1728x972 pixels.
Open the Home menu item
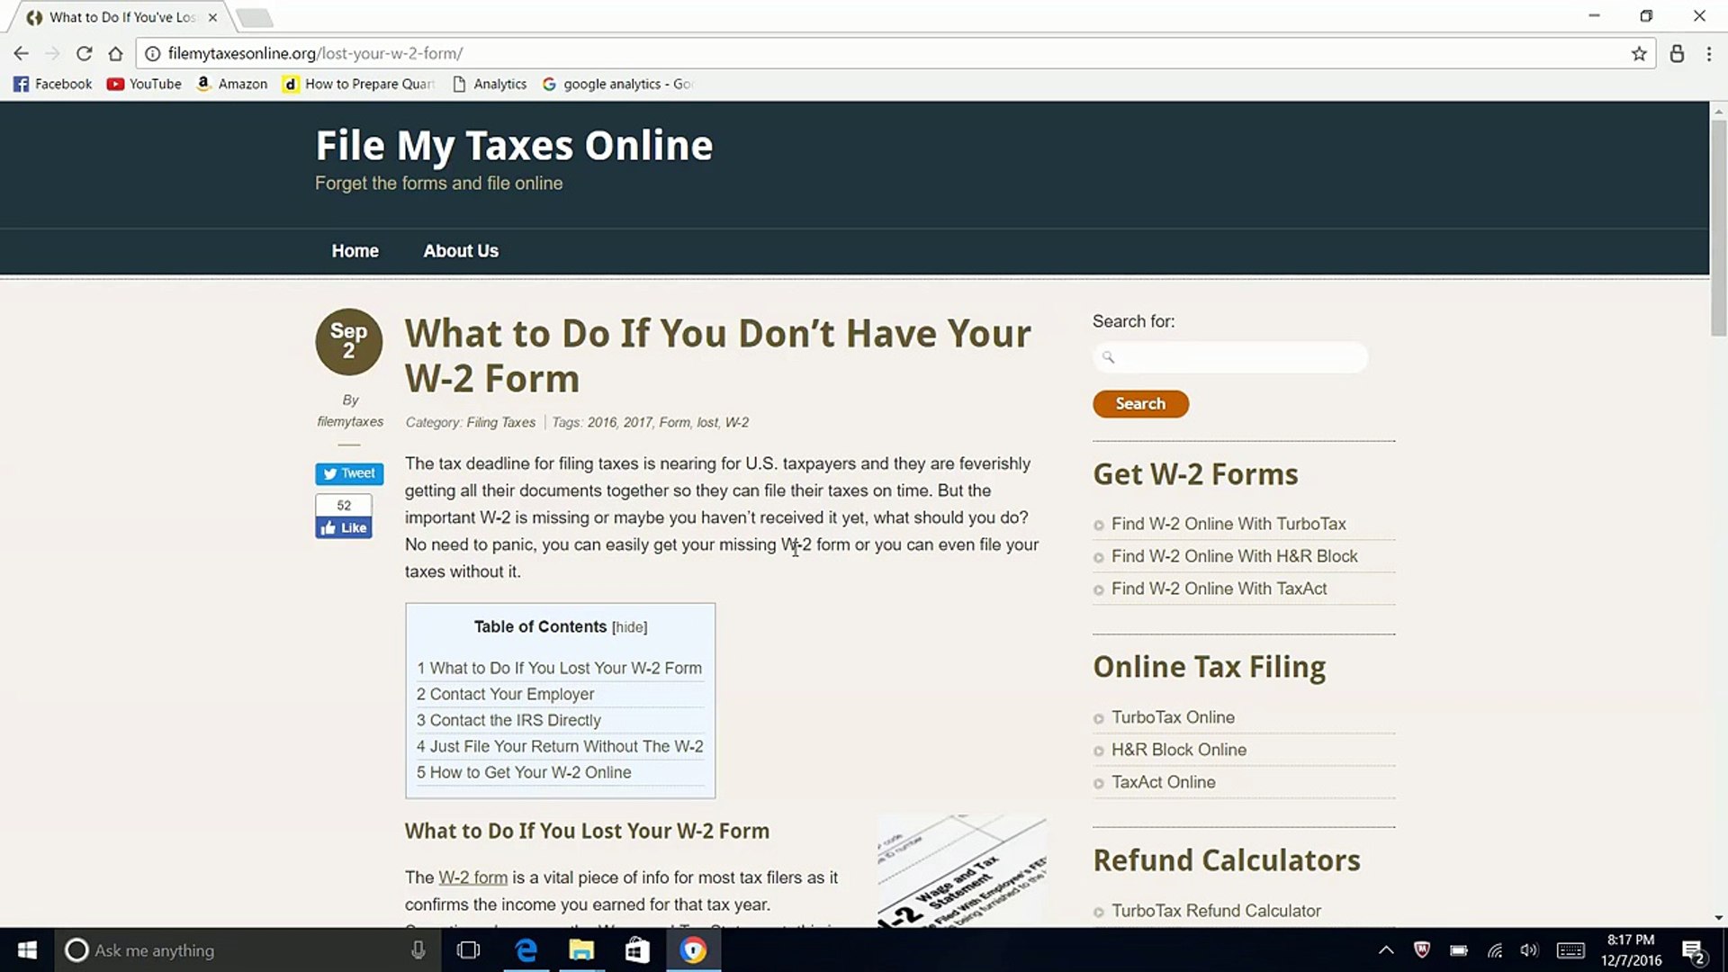click(x=355, y=251)
